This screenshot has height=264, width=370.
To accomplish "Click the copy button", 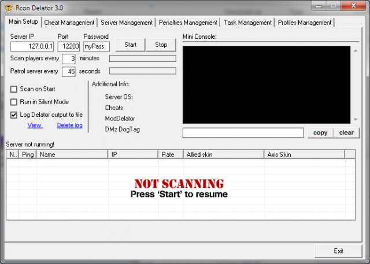I will (x=320, y=133).
